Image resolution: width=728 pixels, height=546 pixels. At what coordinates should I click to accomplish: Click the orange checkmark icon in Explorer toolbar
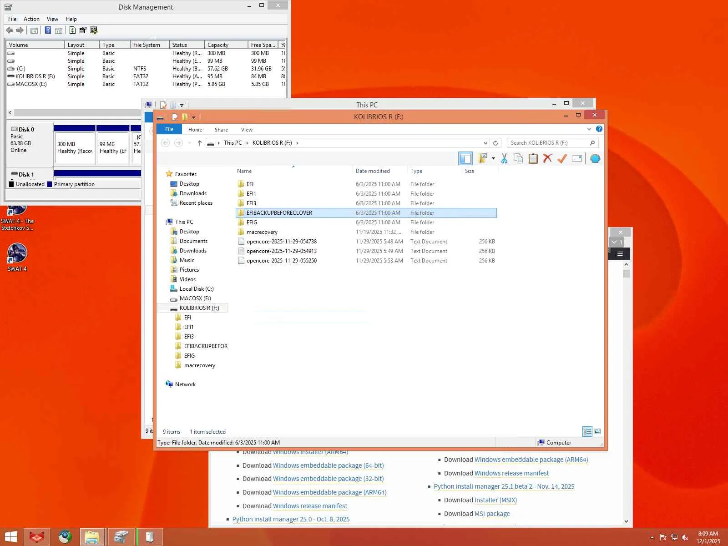tap(562, 158)
